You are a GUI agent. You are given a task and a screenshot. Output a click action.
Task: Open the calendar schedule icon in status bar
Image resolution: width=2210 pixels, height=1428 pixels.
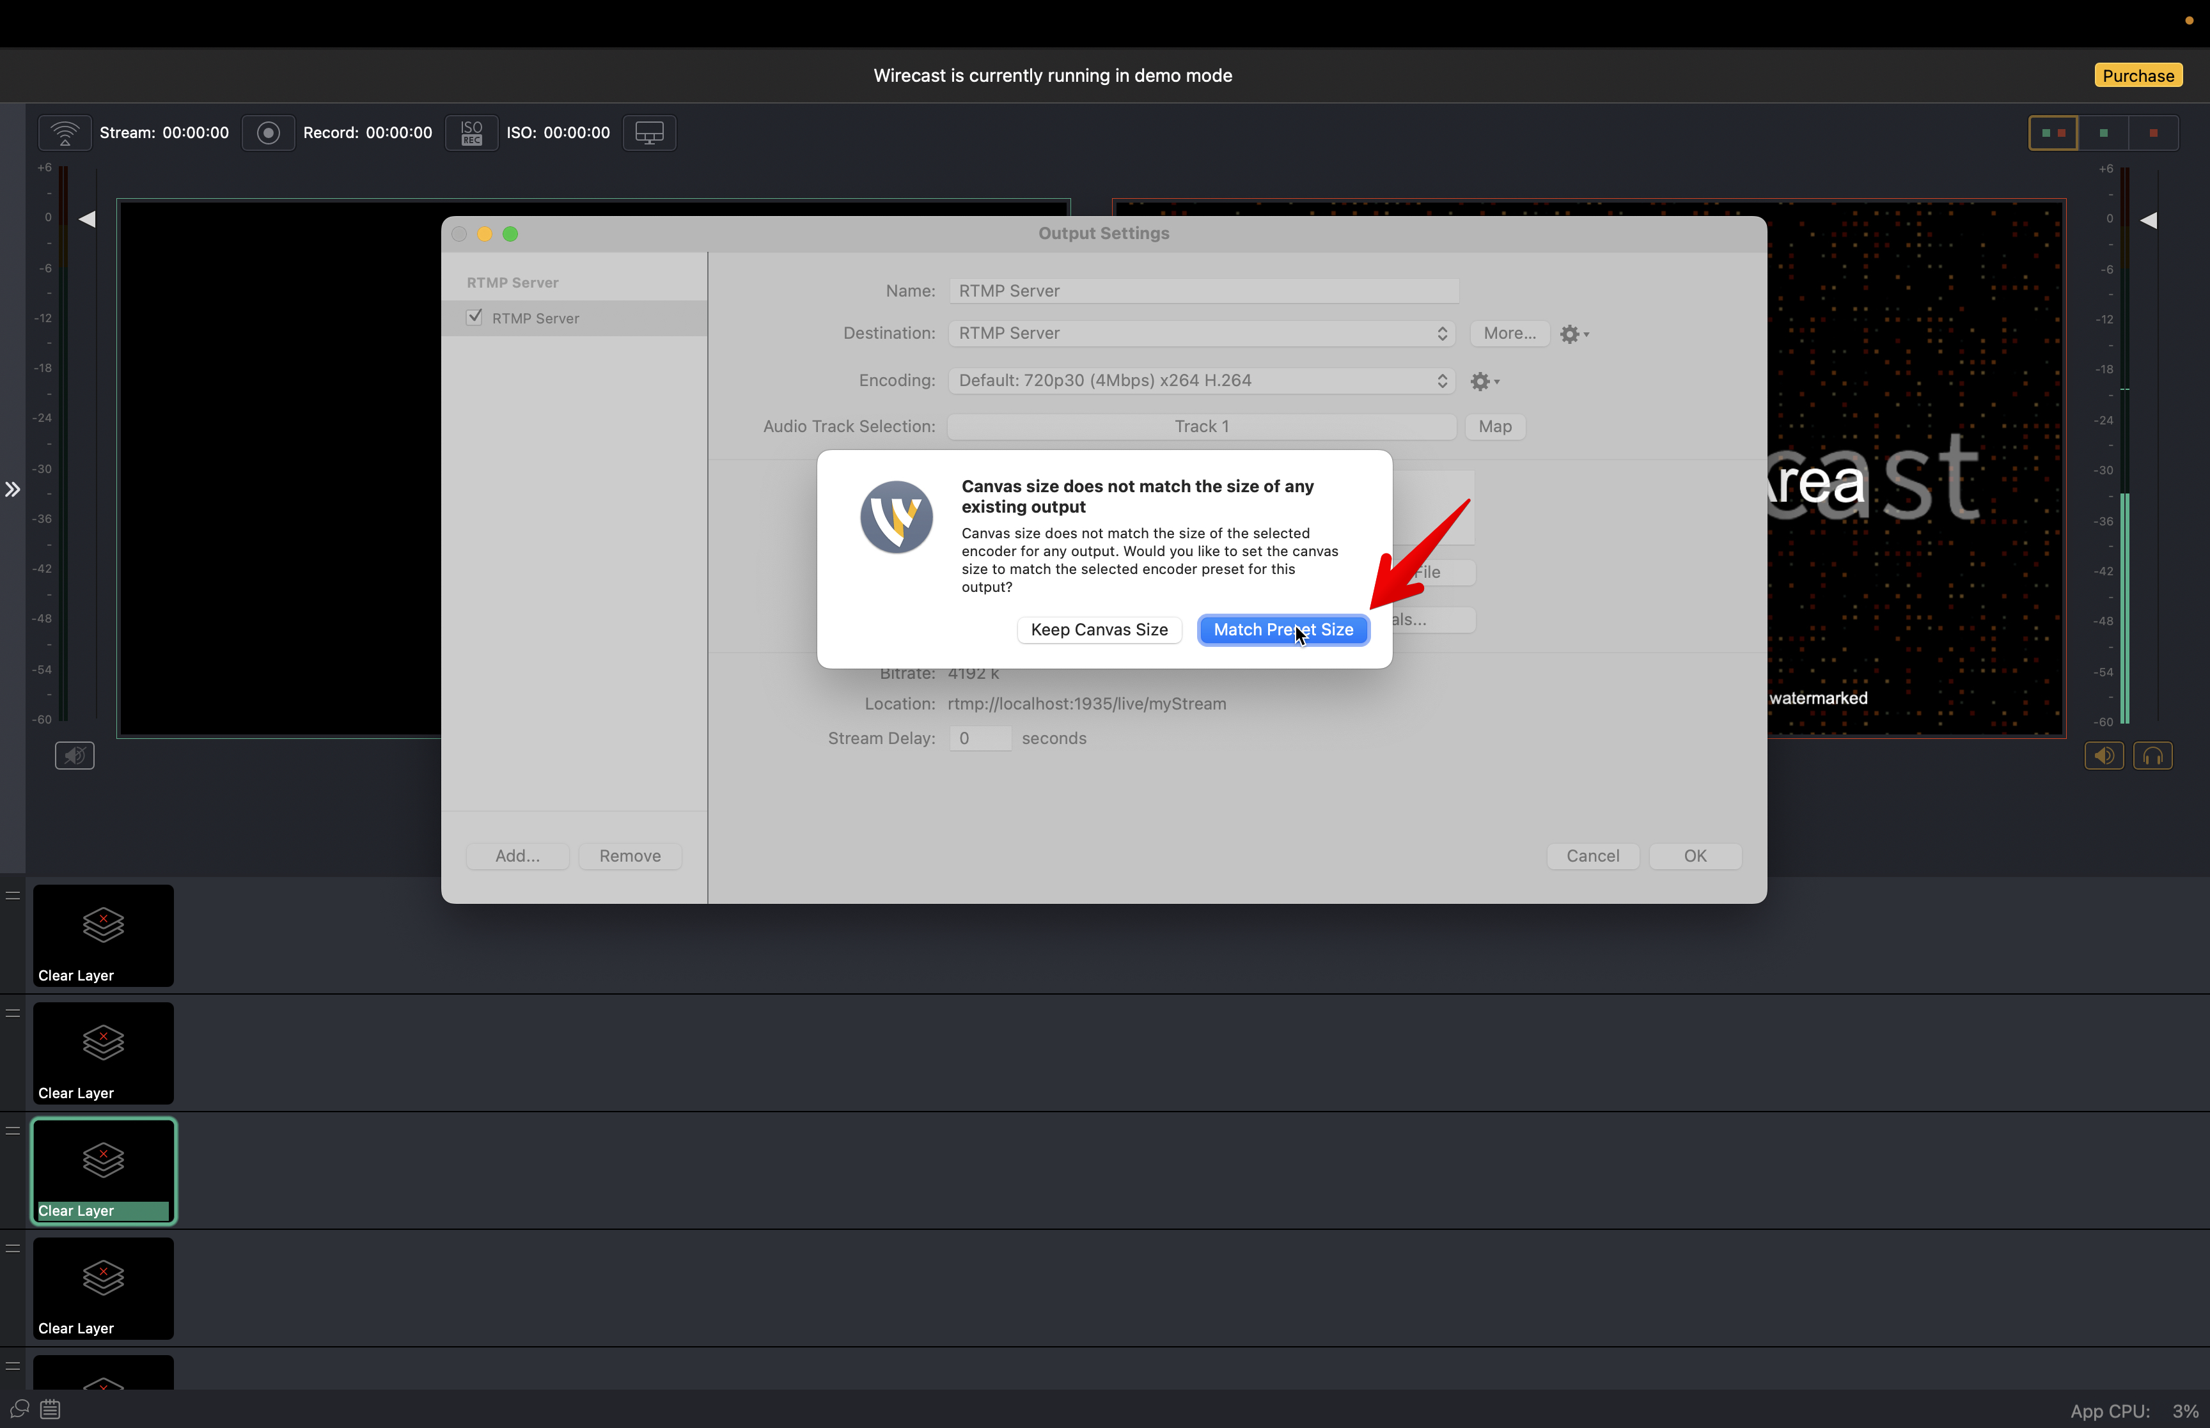click(51, 1409)
